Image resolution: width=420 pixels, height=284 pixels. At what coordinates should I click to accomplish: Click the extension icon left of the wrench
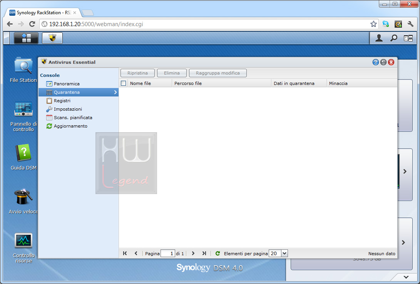coord(398,24)
